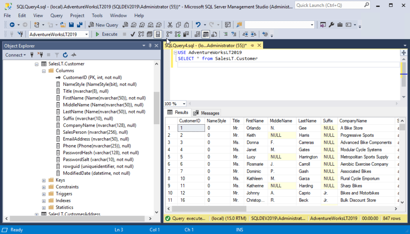Collapse the Columns folder
This screenshot has width=410, height=234.
[44, 71]
